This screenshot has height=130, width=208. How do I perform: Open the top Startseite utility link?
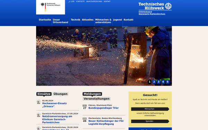[x=80, y=1]
